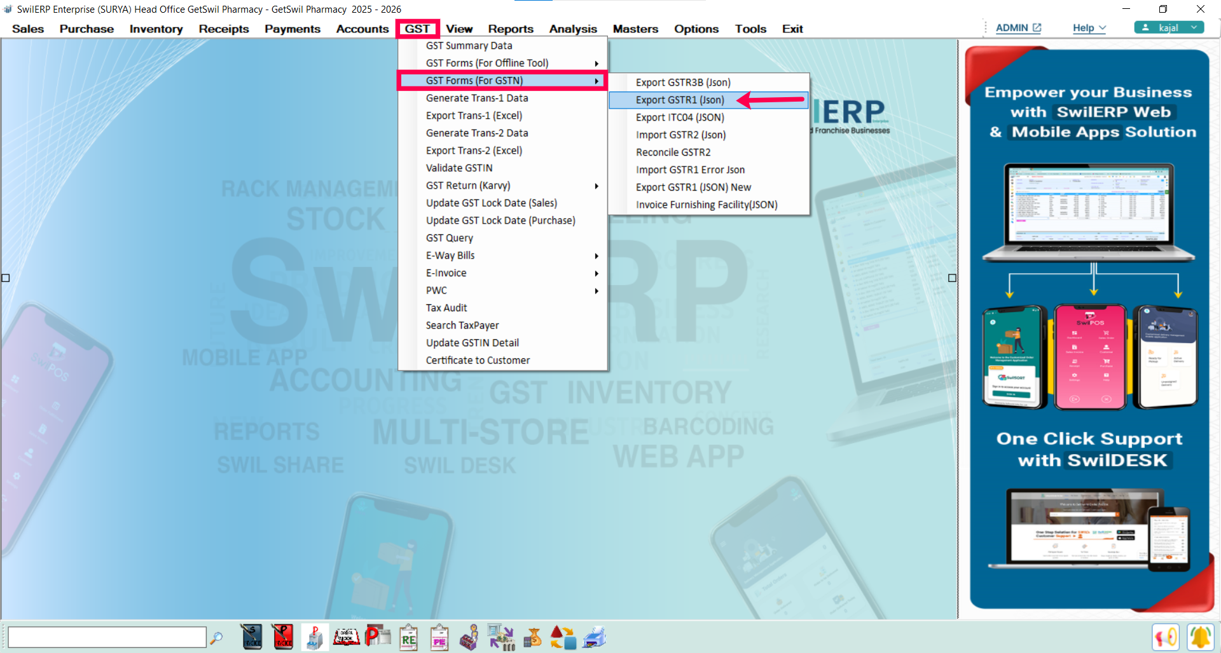Viewport: 1221px width, 653px height.
Task: Select Export Trans-1 (Excel)
Action: (503, 116)
